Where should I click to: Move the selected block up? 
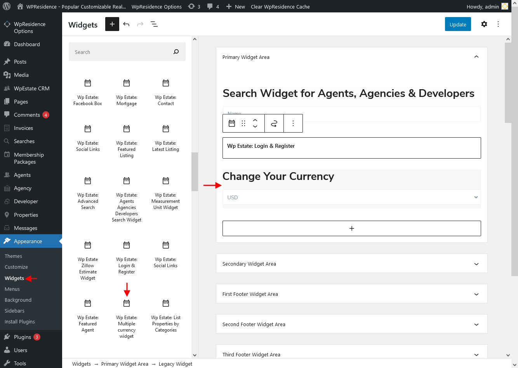pos(255,120)
